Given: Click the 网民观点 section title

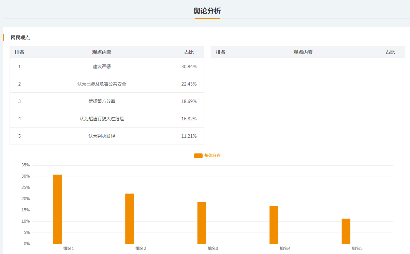Looking at the screenshot, I should click(20, 38).
